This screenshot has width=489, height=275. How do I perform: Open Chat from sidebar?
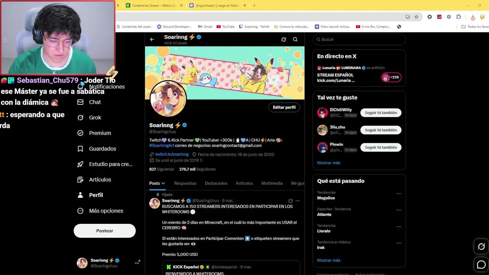pos(89,102)
